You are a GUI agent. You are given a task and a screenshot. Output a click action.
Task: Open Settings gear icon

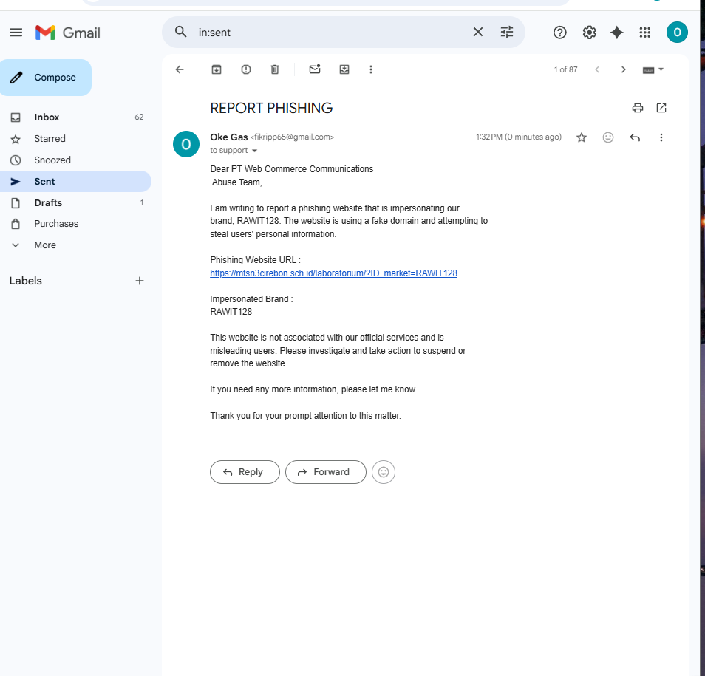point(590,33)
